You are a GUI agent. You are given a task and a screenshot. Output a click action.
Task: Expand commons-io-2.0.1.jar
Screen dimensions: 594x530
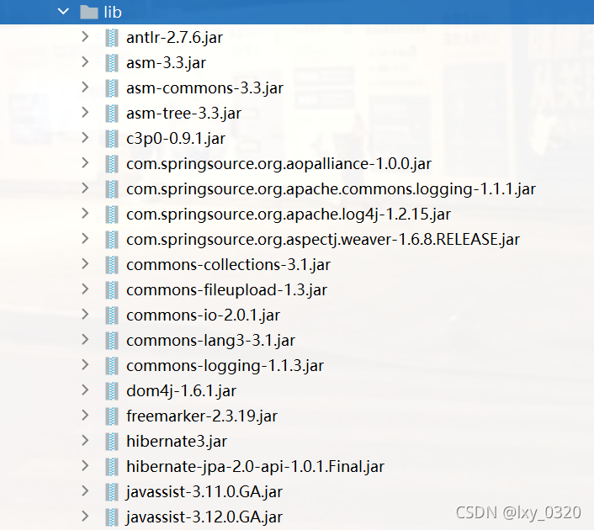pos(85,314)
